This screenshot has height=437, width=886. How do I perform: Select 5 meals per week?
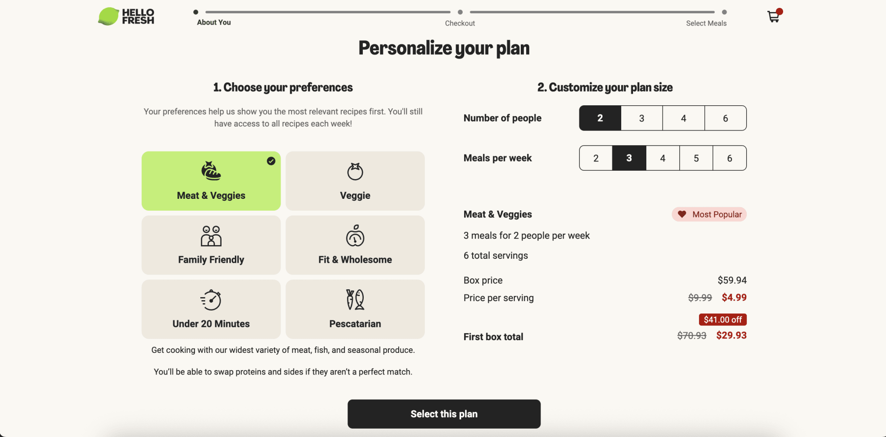click(696, 158)
